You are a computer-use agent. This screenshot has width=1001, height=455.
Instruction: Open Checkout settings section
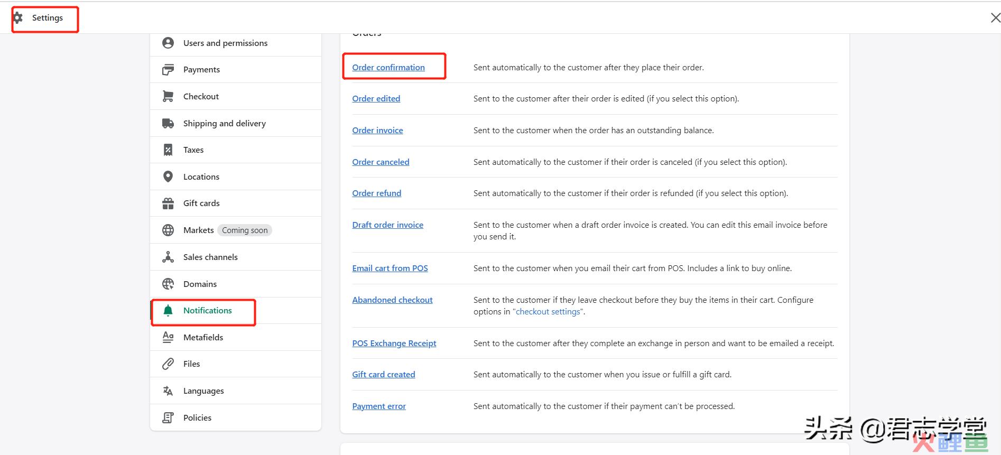236,96
